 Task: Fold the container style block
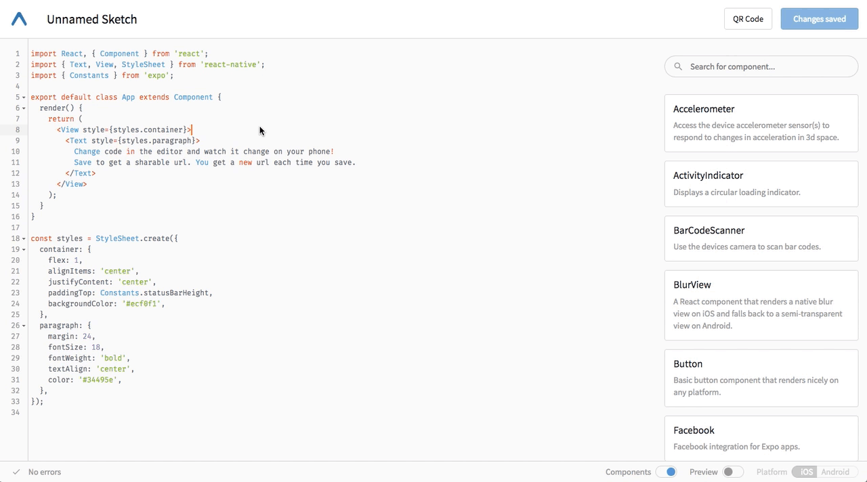point(24,249)
